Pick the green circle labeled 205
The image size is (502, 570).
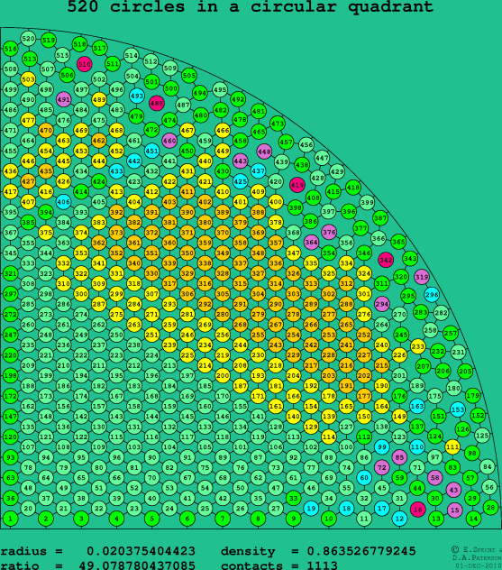pos(465,372)
